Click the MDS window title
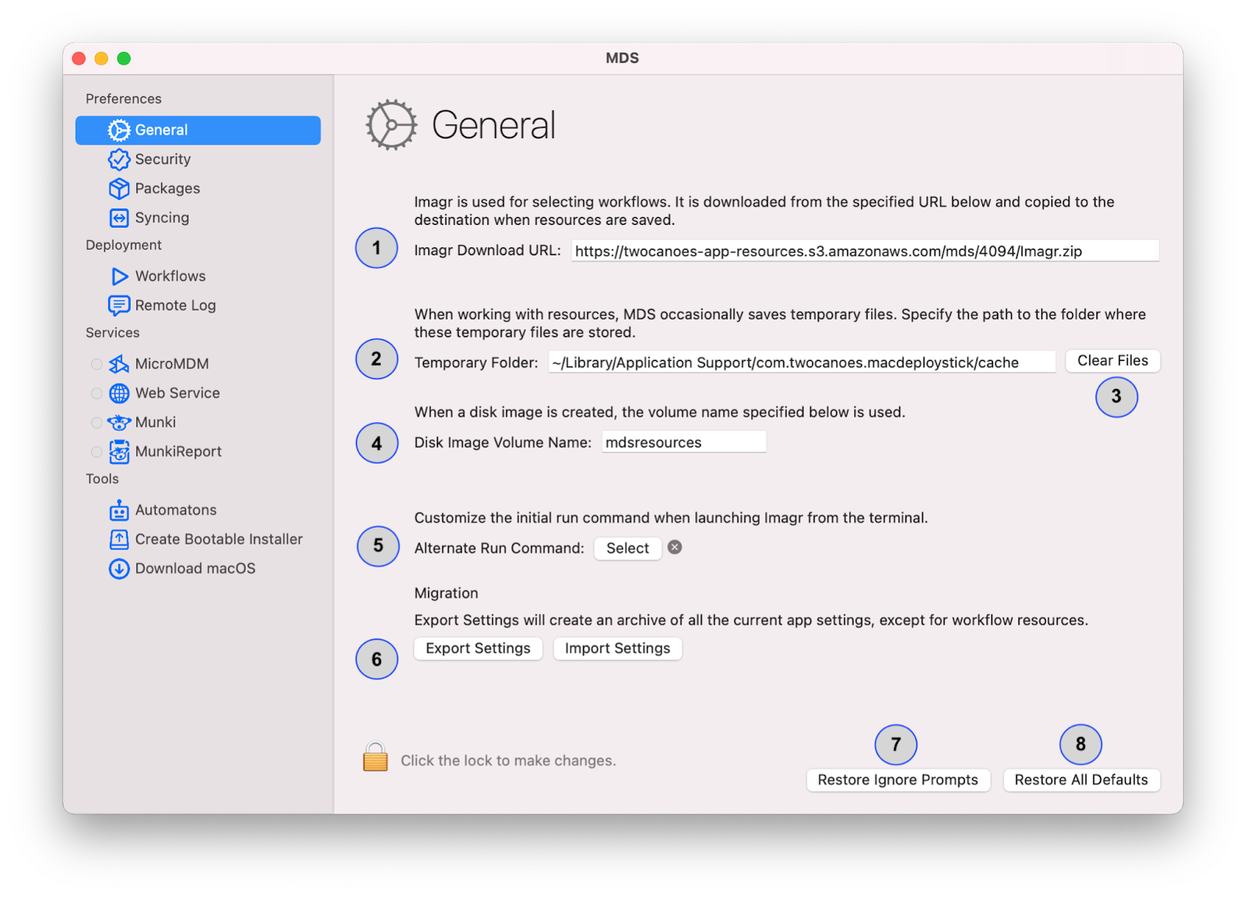Screen dimensions: 1246x897 coord(622,58)
